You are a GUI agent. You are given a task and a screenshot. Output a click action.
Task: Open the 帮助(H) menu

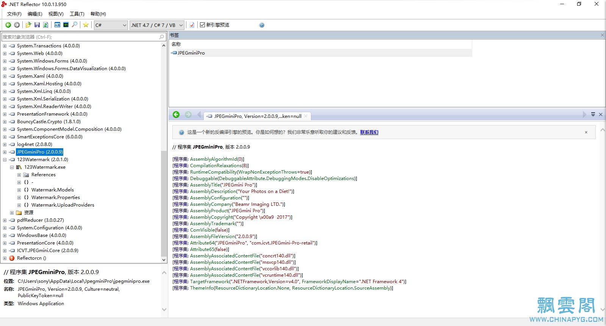[x=98, y=14]
